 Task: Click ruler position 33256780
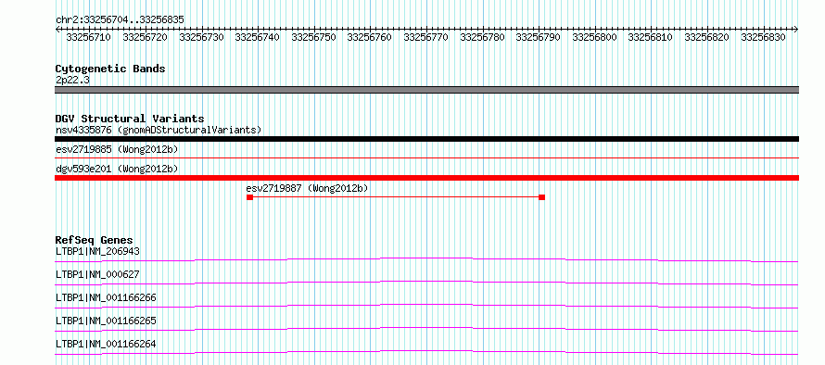482,37
